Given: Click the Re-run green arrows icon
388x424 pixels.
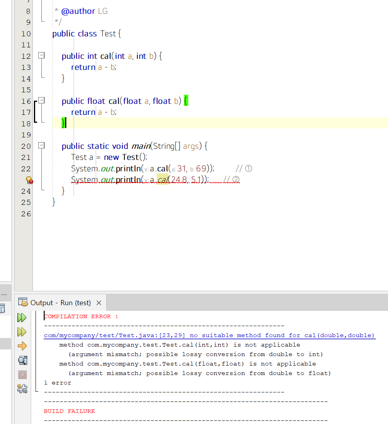Looking at the screenshot, I should (22, 317).
